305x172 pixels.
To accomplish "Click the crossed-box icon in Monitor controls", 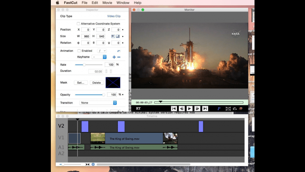I will pyautogui.click(x=228, y=108).
